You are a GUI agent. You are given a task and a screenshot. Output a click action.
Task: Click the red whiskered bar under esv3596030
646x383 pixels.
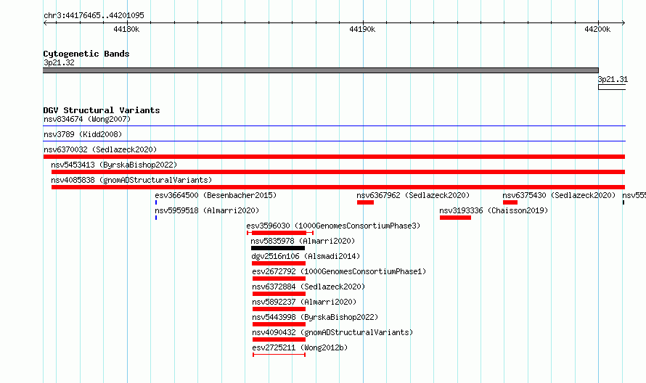pyautogui.click(x=280, y=233)
